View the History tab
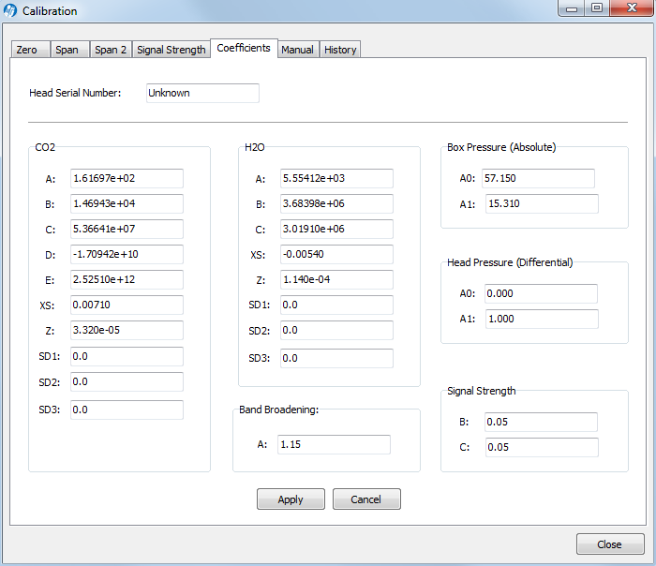This screenshot has height=566, width=656. (x=340, y=50)
